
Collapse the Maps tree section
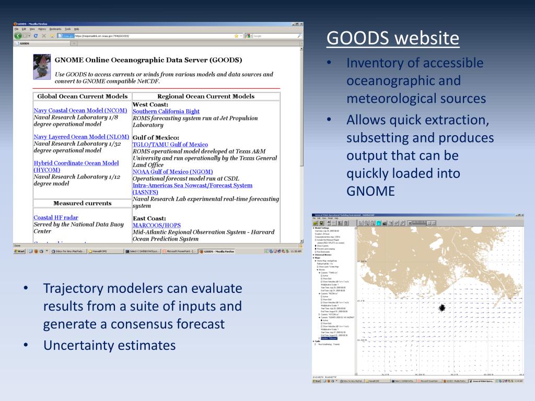[x=313, y=258]
